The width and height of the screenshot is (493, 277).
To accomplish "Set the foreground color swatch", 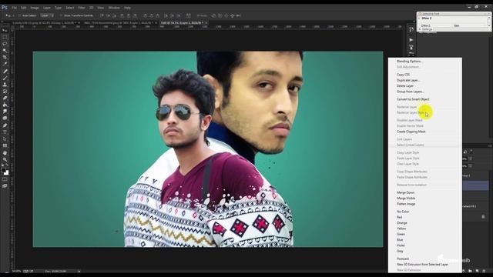I will point(3,170).
